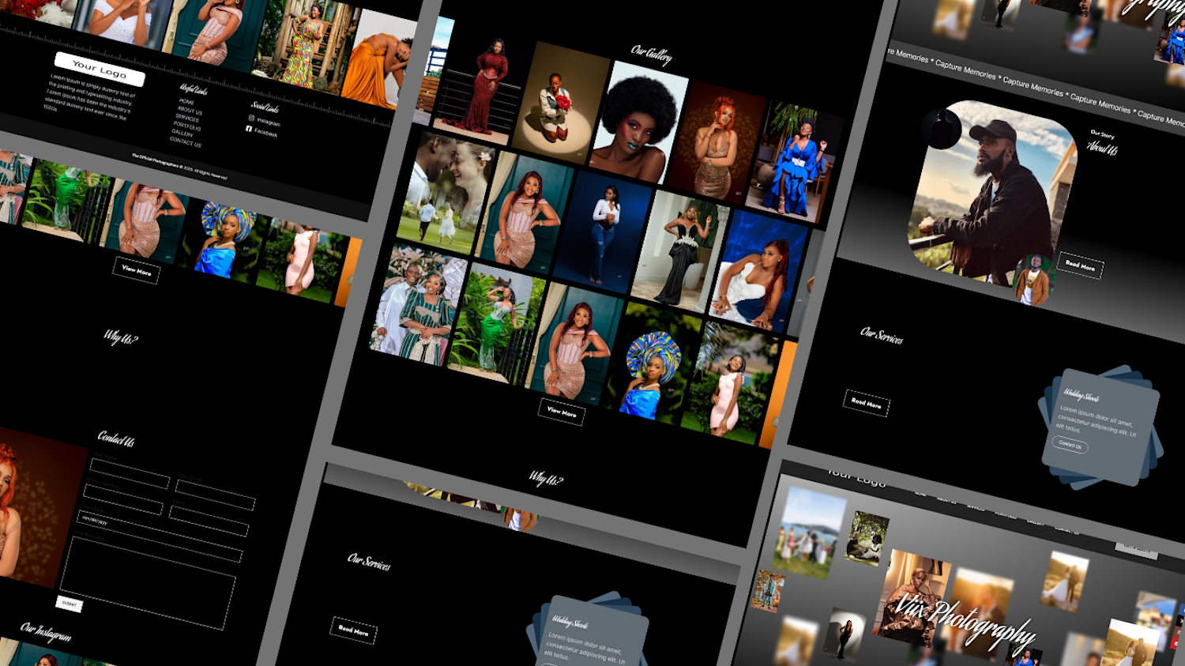Click the Our Gallery heading
Viewport: 1185px width, 666px height.
pos(652,55)
